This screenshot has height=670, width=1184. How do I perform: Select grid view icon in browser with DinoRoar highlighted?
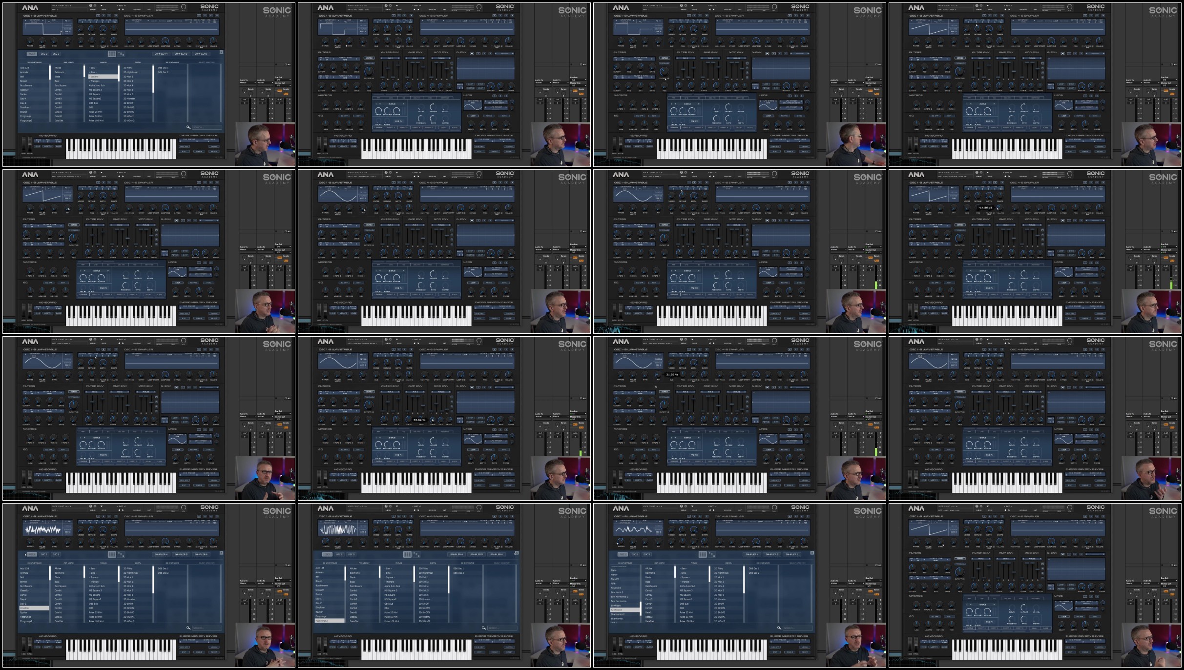[x=112, y=554]
